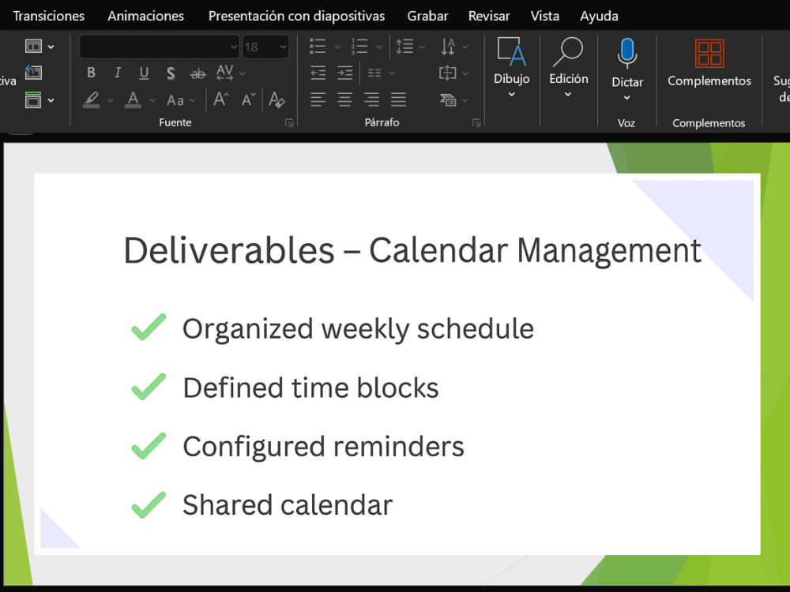Start Dictar microphone
Viewport: 790px width, 592px height.
pos(627,53)
